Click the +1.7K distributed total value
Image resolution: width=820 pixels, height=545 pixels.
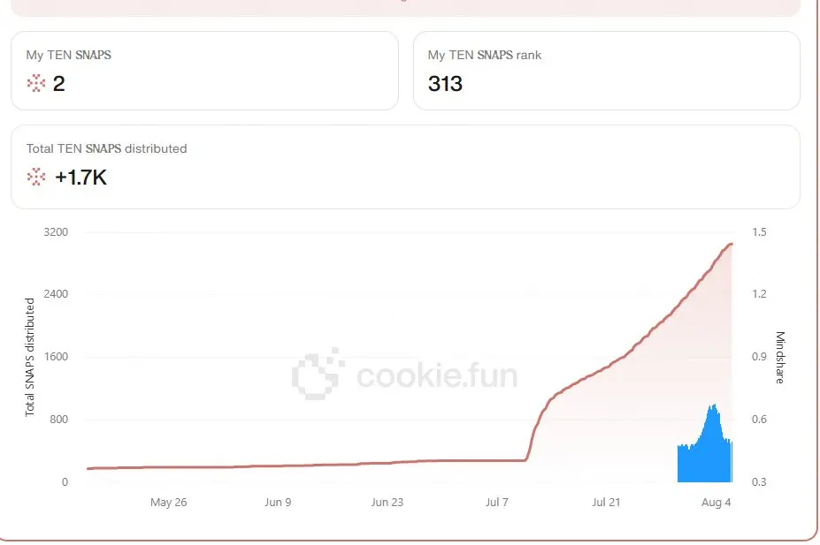tap(80, 178)
